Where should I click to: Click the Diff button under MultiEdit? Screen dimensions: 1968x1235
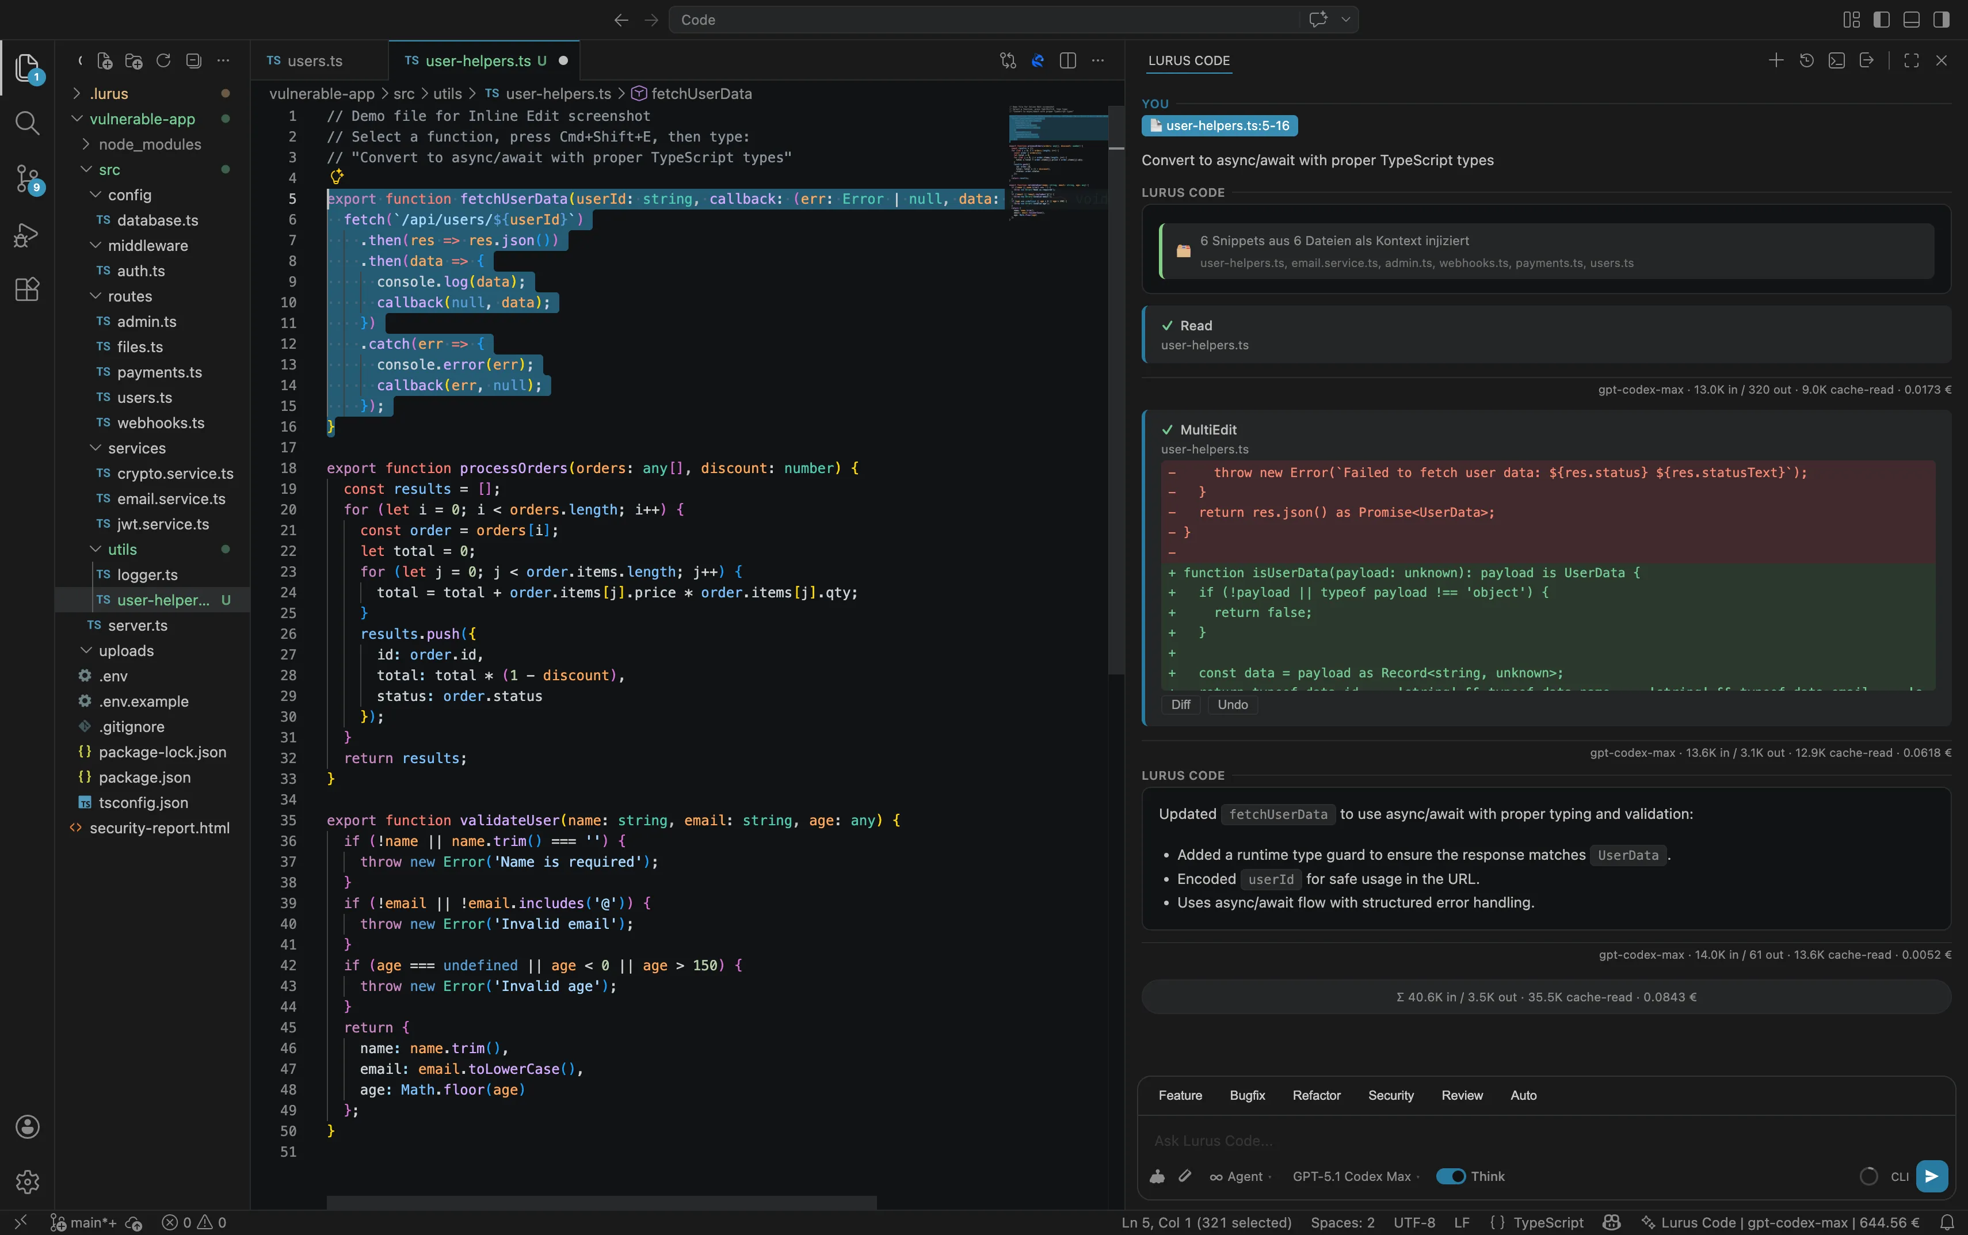tap(1180, 704)
